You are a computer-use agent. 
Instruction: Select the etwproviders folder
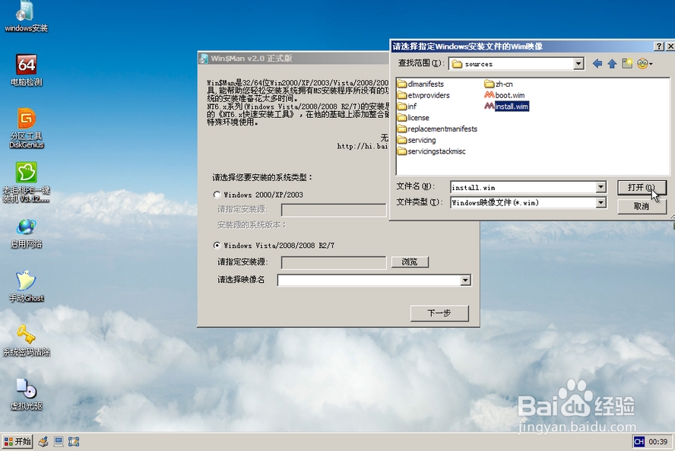click(423, 95)
